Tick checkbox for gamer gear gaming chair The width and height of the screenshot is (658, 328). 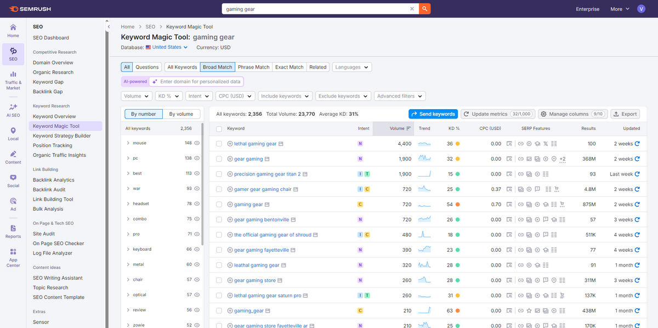point(219,189)
